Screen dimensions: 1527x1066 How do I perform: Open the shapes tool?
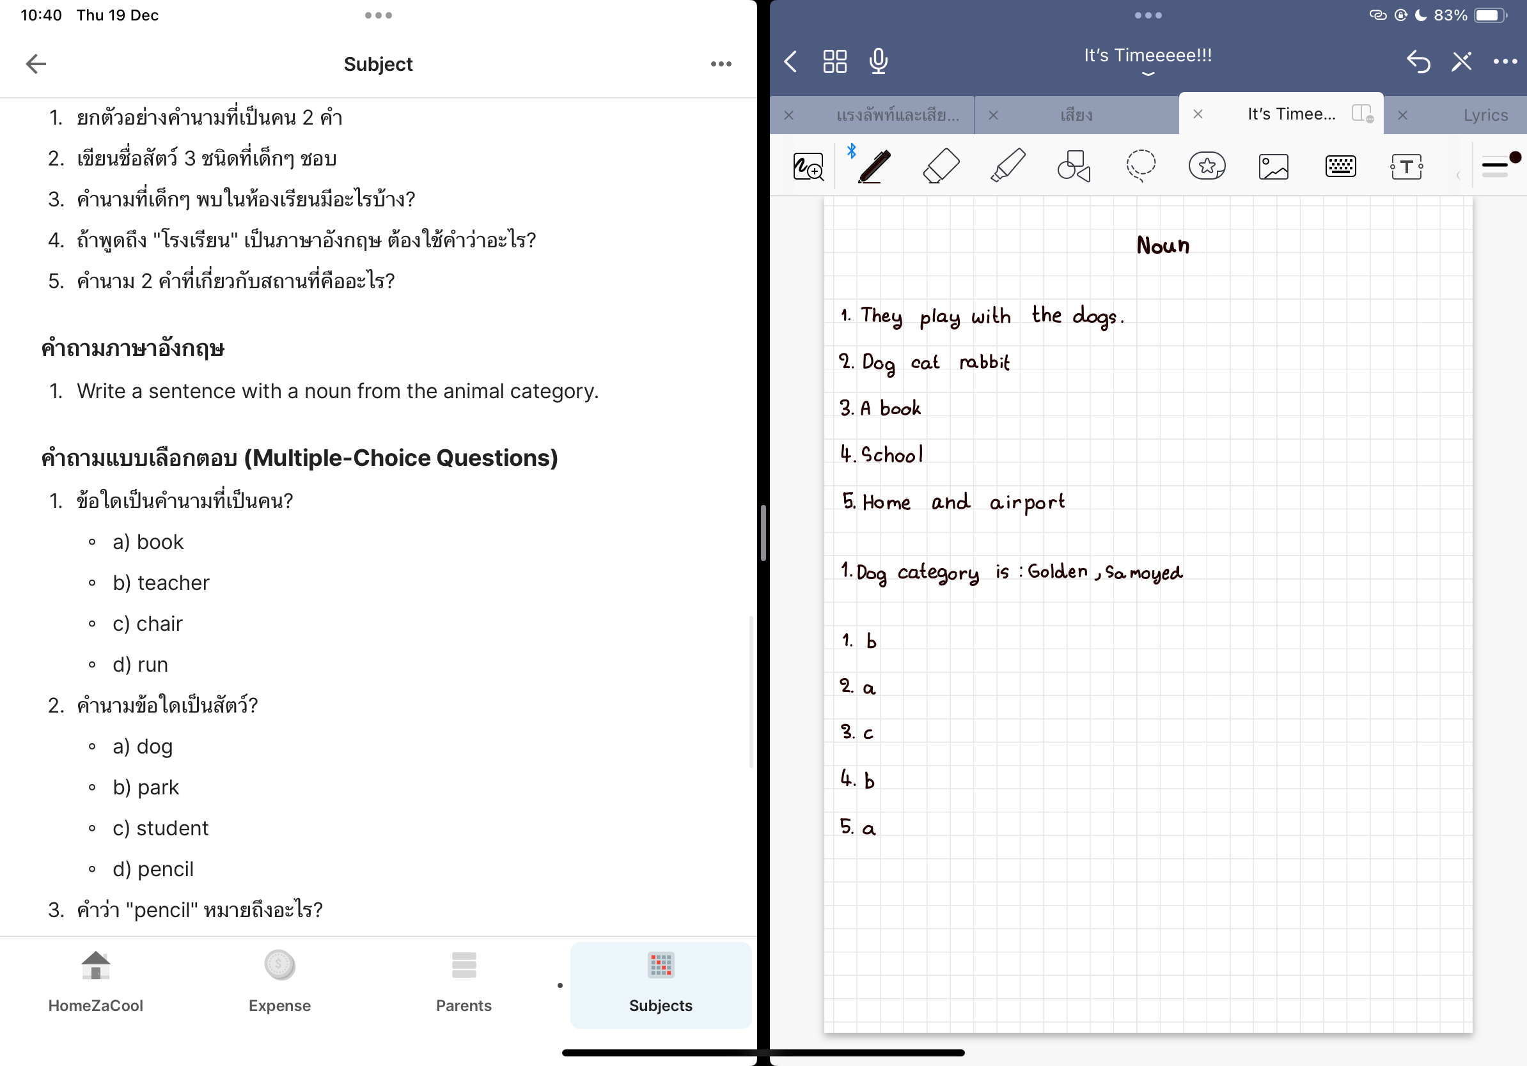tap(1074, 166)
